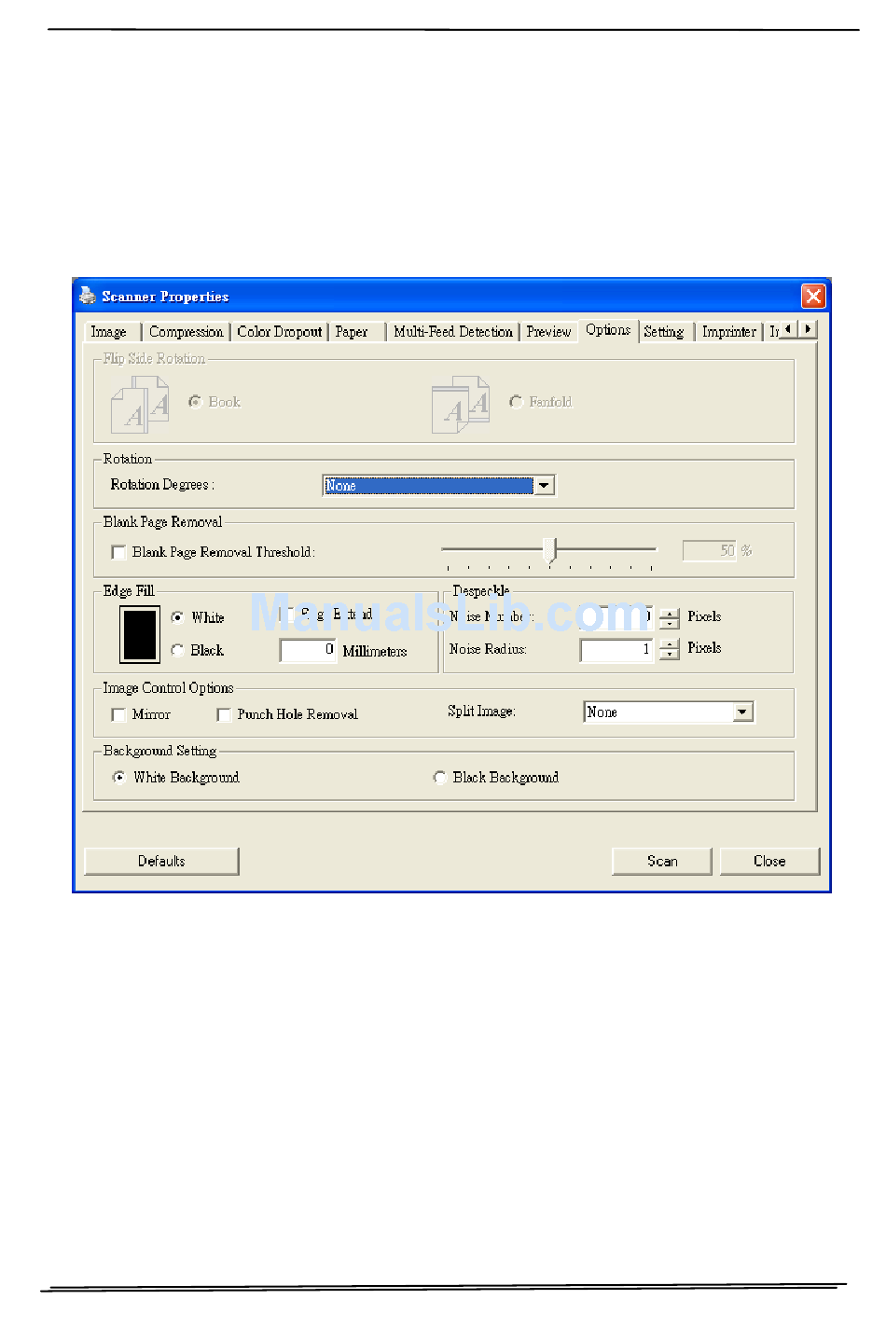Image resolution: width=886 pixels, height=1327 pixels.
Task: Expand the Split Image dropdown
Action: click(742, 712)
